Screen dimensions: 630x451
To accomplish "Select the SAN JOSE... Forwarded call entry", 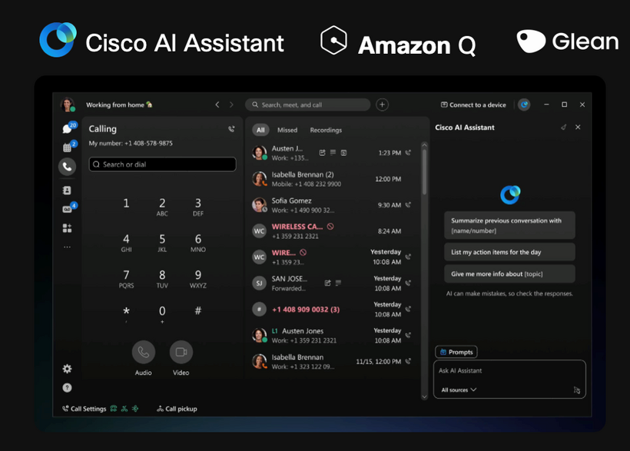I will click(x=332, y=283).
